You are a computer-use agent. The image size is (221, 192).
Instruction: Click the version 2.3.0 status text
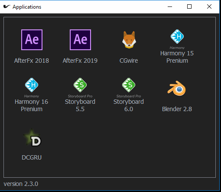[21, 184]
